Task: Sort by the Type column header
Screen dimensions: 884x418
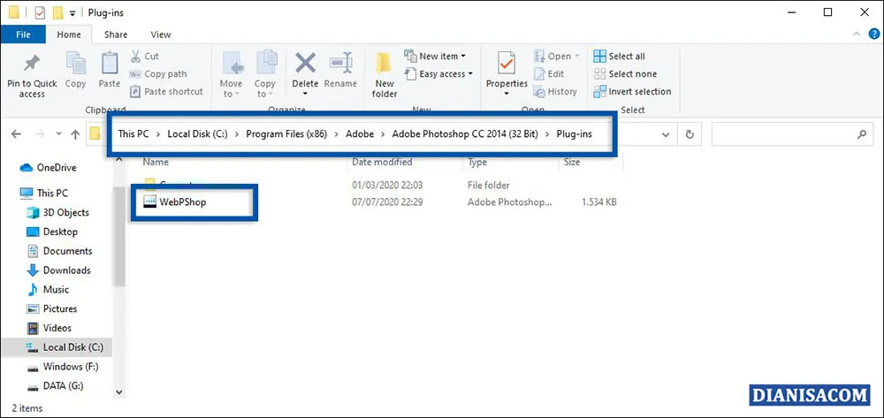Action: (x=477, y=163)
